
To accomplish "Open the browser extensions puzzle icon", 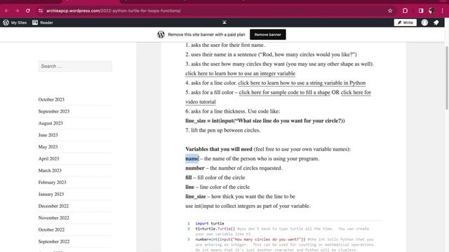I will [x=405, y=11].
